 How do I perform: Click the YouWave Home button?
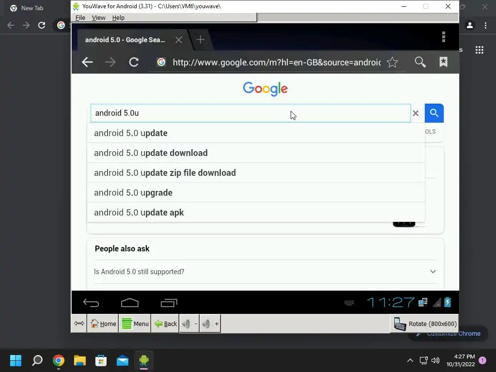(x=103, y=324)
